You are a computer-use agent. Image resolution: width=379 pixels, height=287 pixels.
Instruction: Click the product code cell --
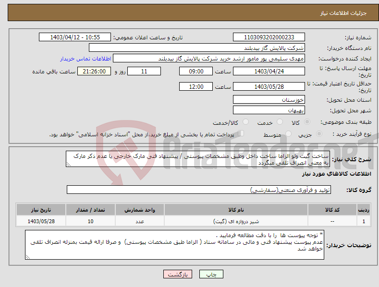point(332,221)
